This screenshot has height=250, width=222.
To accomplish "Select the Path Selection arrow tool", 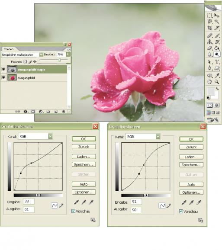I will pyautogui.click(x=209, y=62).
